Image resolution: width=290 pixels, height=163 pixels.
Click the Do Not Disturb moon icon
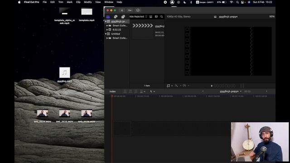(x=185, y=2)
